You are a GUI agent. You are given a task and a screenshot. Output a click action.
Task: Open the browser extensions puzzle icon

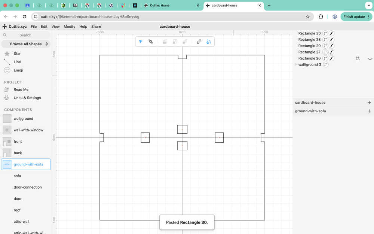pyautogui.click(x=321, y=17)
